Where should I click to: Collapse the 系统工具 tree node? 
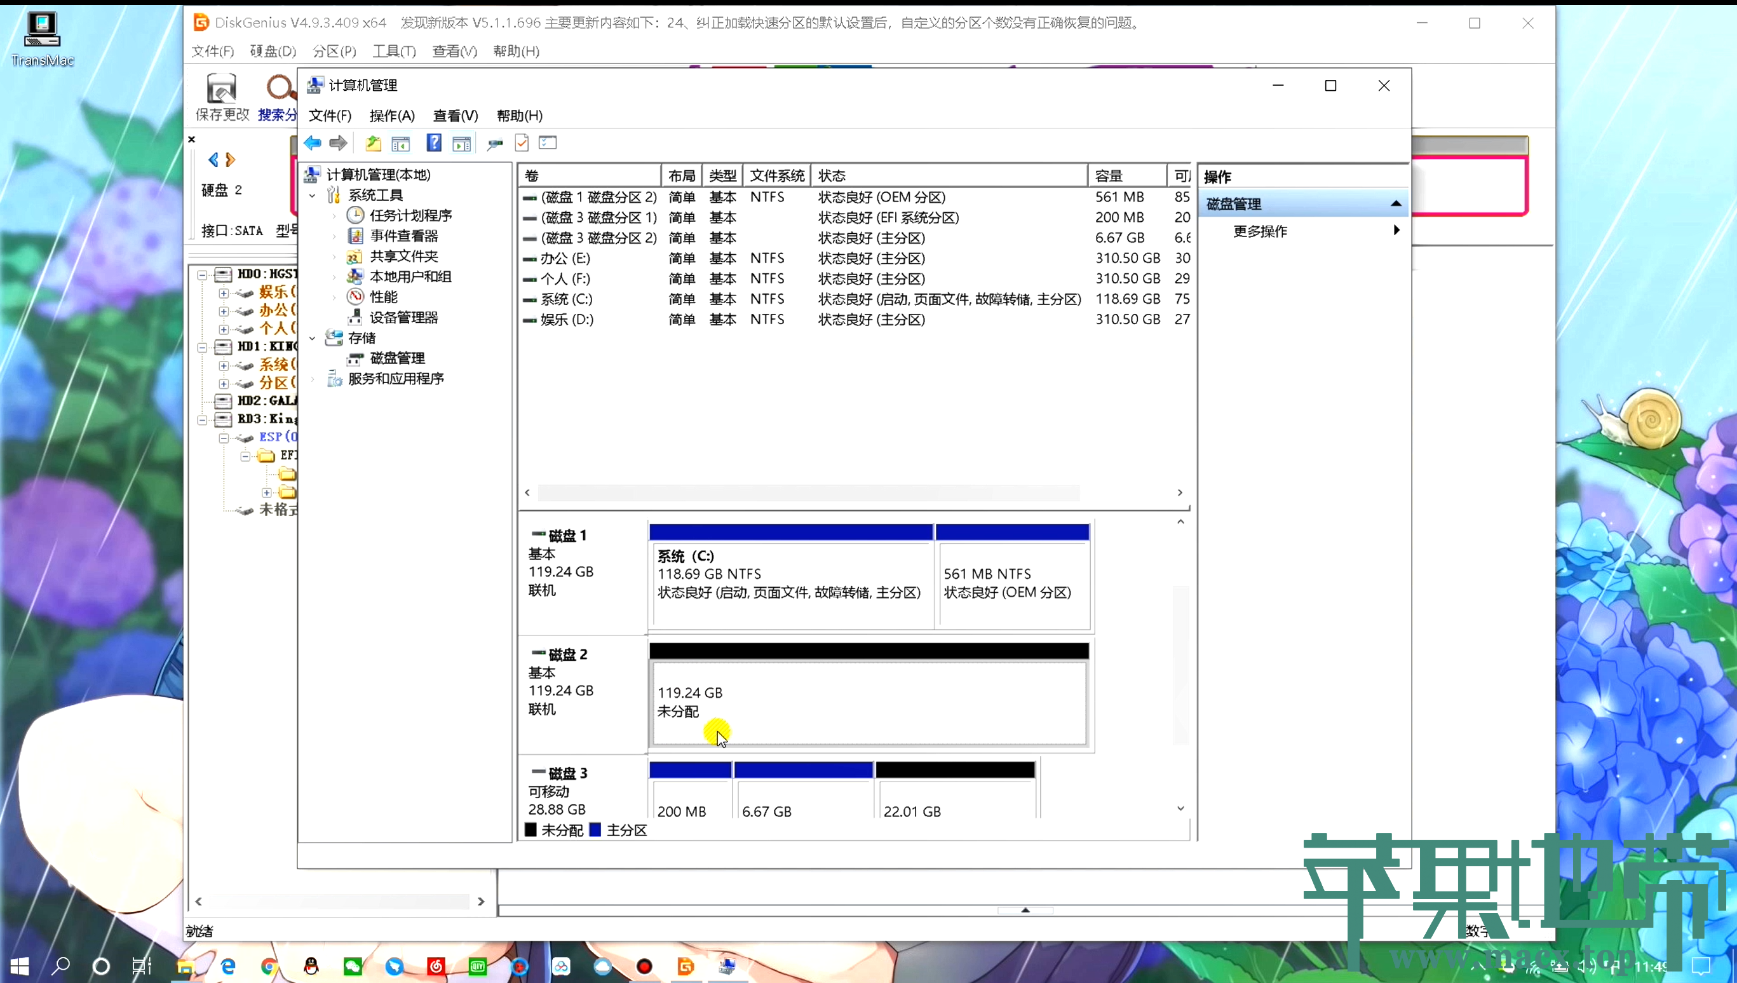[313, 196]
